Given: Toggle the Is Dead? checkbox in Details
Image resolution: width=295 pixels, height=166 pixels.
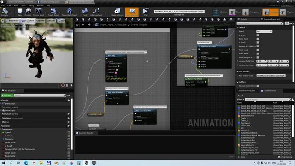Looking at the screenshot, I should pyautogui.click(x=258, y=42).
